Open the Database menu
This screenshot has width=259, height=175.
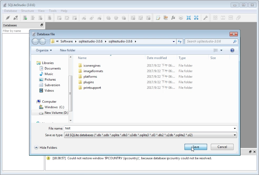coord(11,11)
